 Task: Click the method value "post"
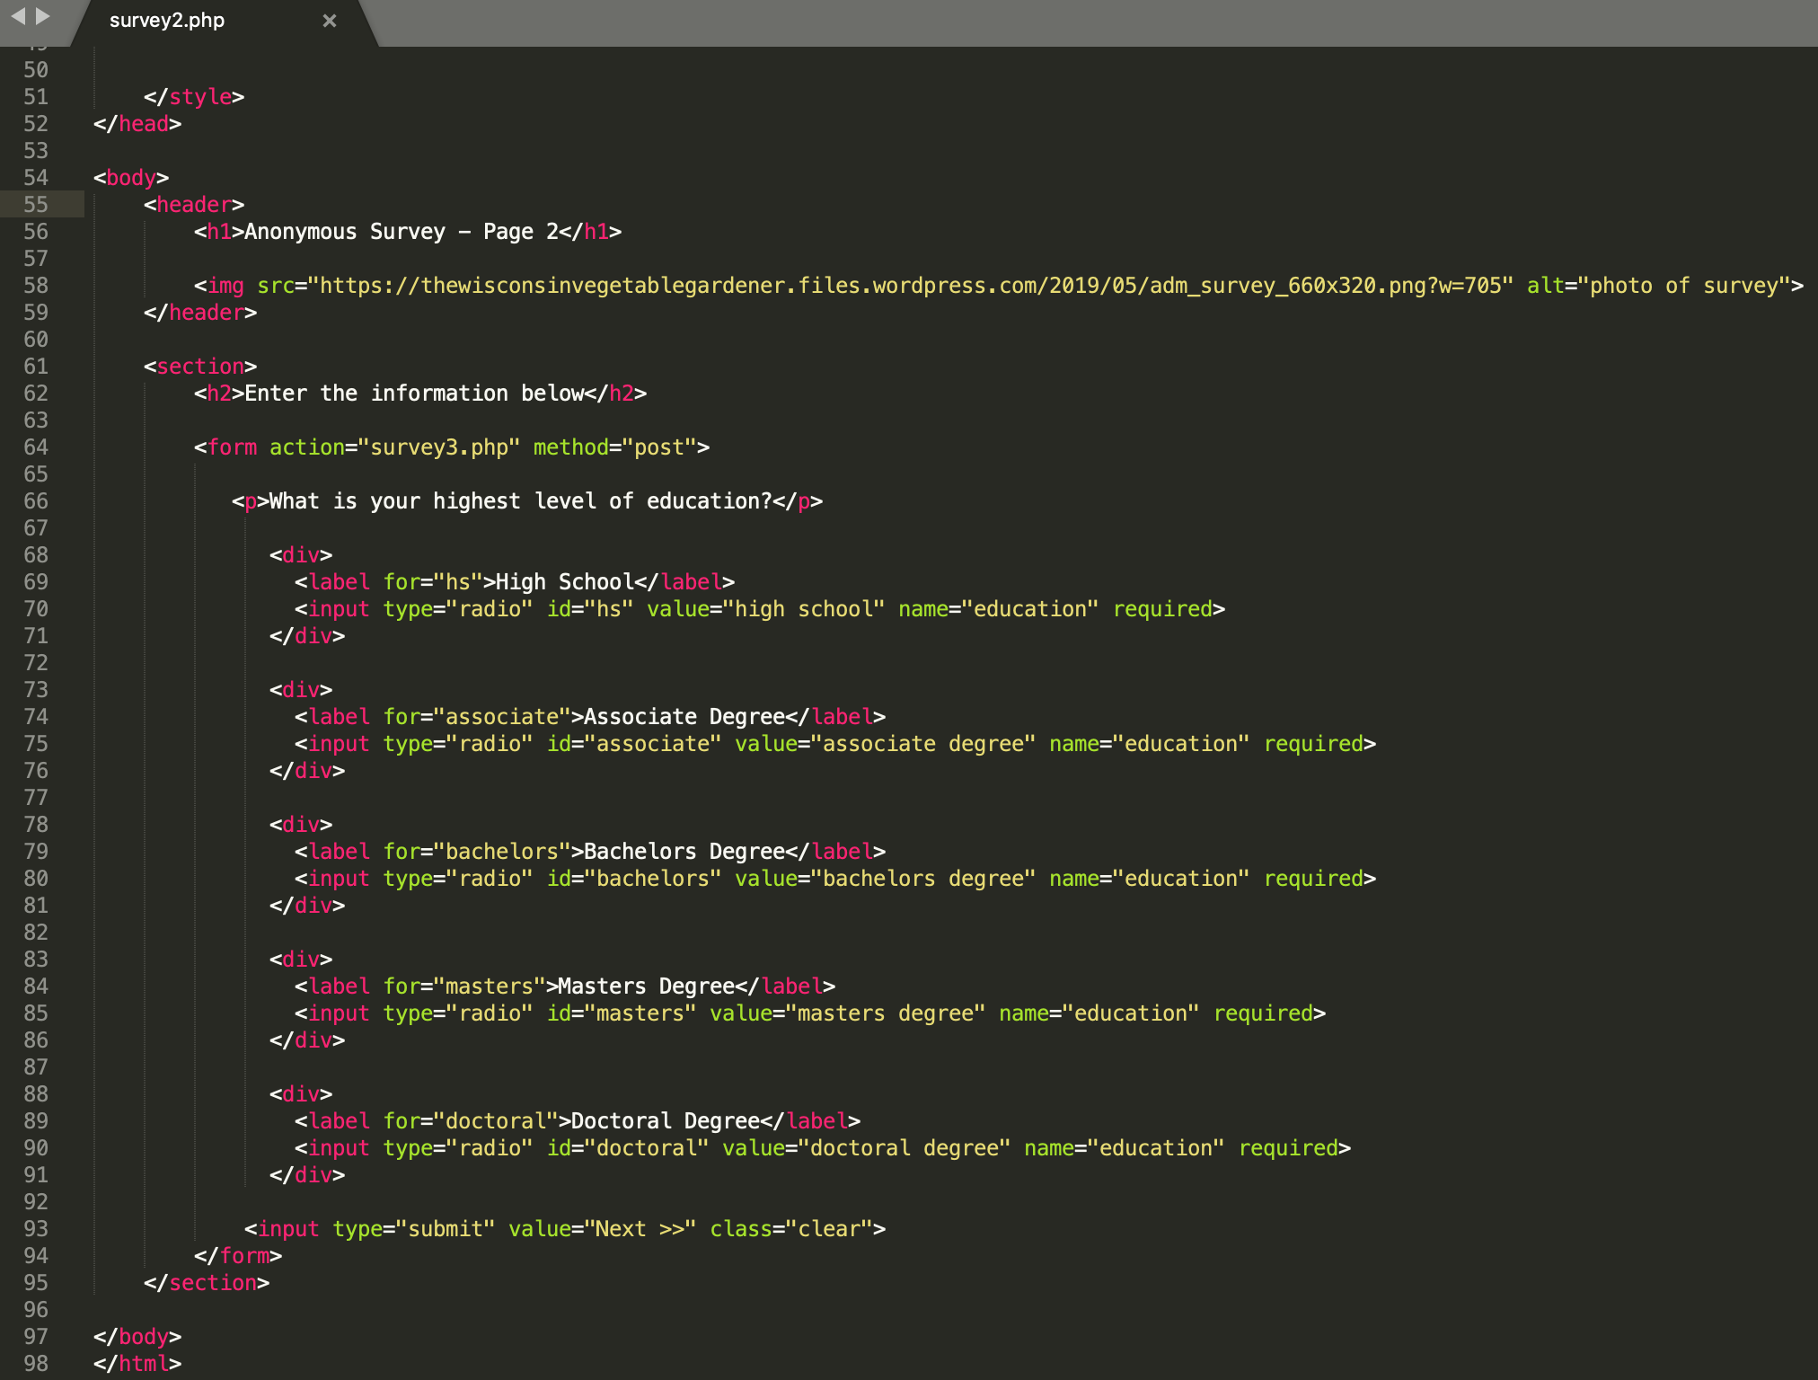[x=659, y=447]
